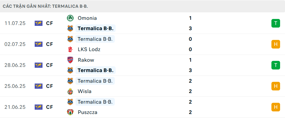Open the Puszcza team link

click(x=87, y=112)
